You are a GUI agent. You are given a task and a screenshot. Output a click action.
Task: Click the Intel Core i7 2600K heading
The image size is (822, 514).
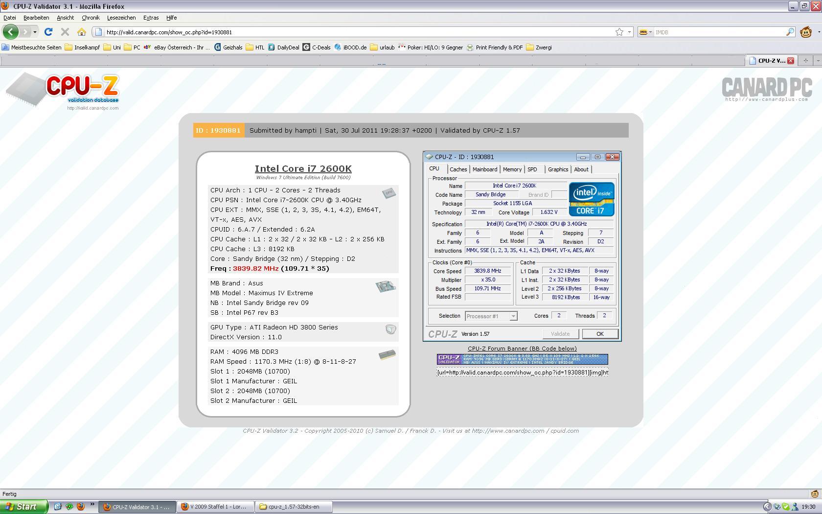pyautogui.click(x=303, y=168)
